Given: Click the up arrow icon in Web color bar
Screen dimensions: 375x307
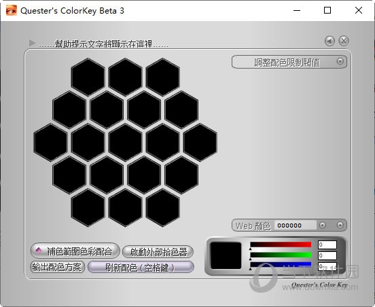Looking at the screenshot, I should point(340,225).
